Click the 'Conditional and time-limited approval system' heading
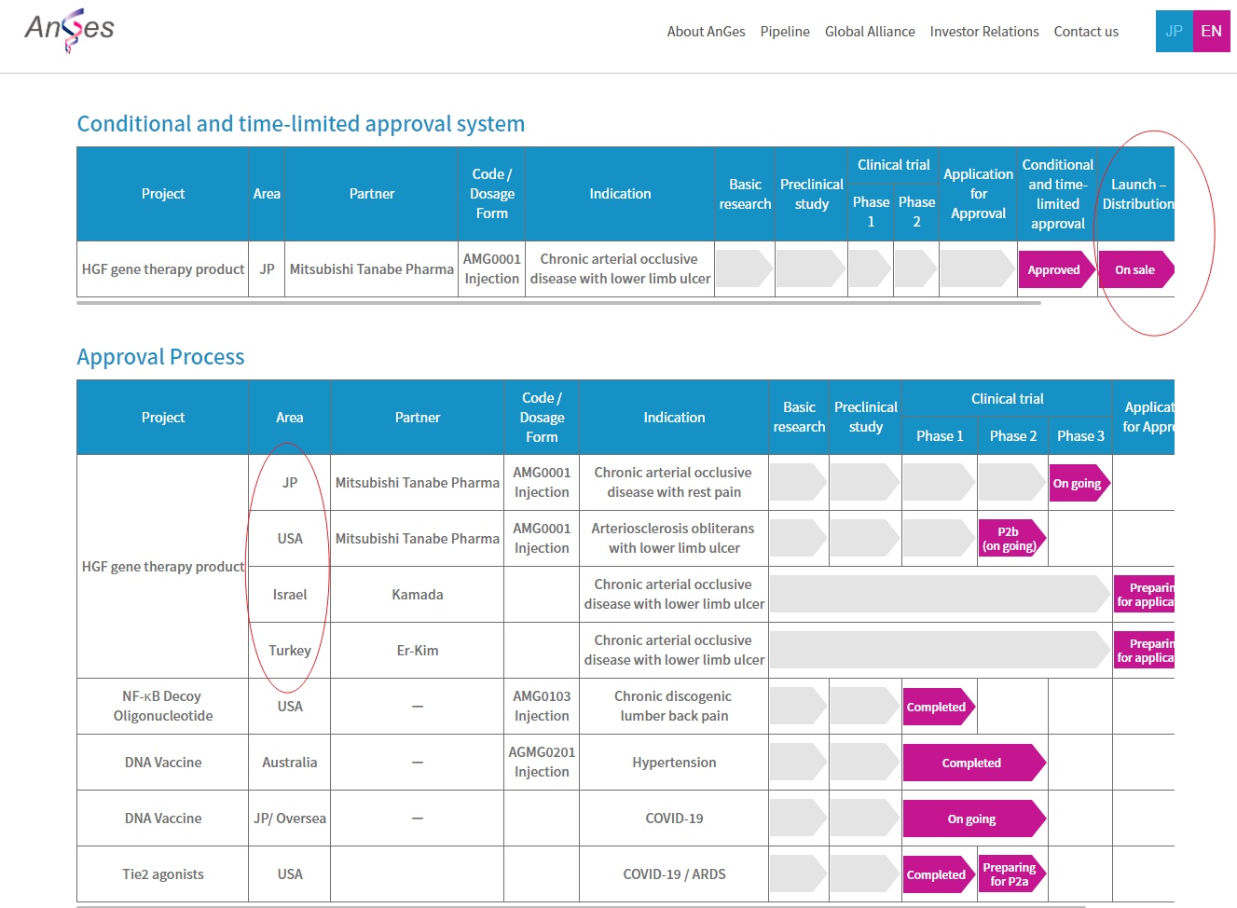1237x908 pixels. [301, 124]
